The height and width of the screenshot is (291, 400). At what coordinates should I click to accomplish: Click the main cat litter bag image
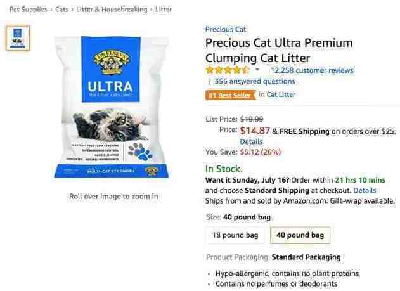click(111, 107)
